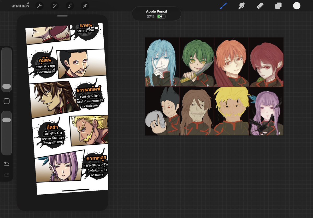
Task: Click the brush opacity slider handle
Action: [x=7, y=120]
